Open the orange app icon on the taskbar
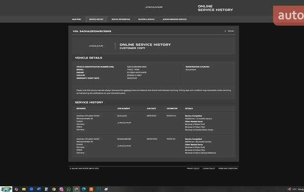Image resolution: width=304 pixels, height=192 pixels. coord(91,189)
